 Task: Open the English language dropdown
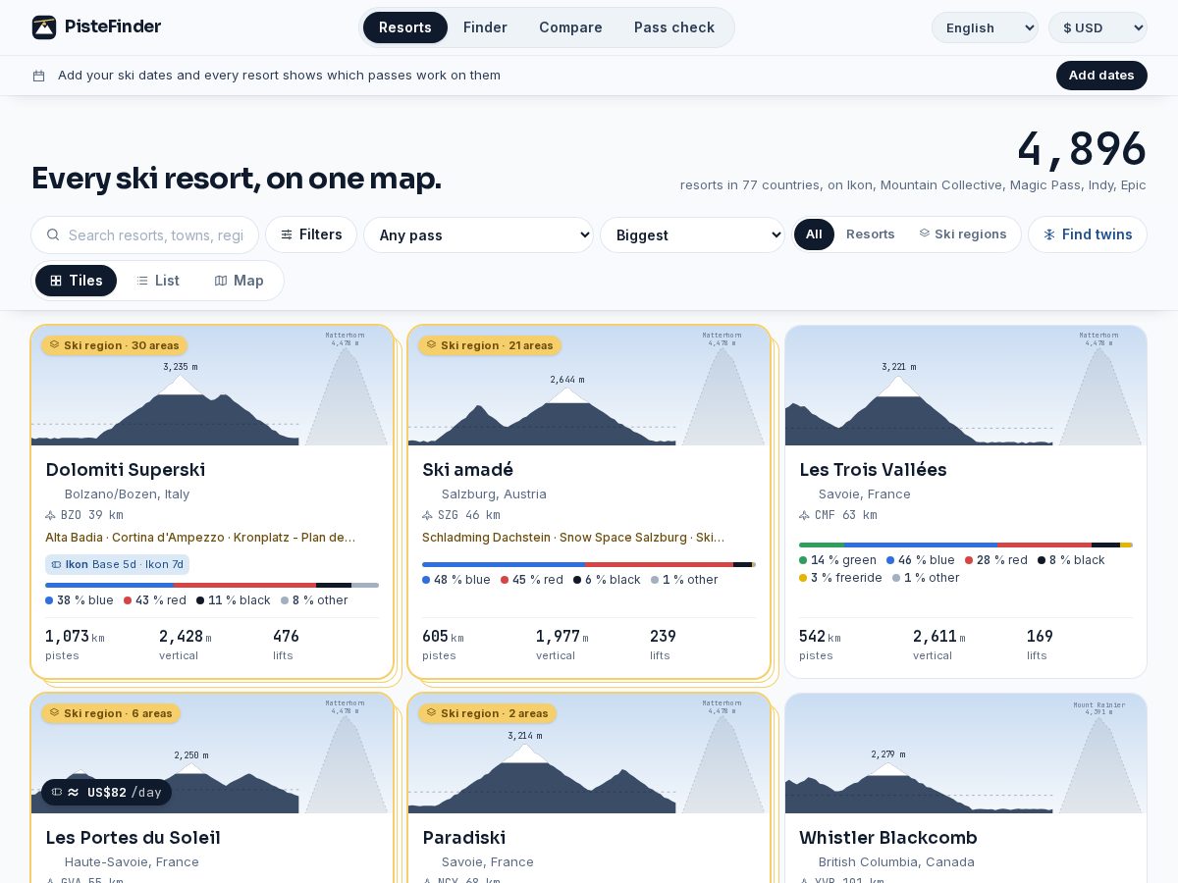985,27
